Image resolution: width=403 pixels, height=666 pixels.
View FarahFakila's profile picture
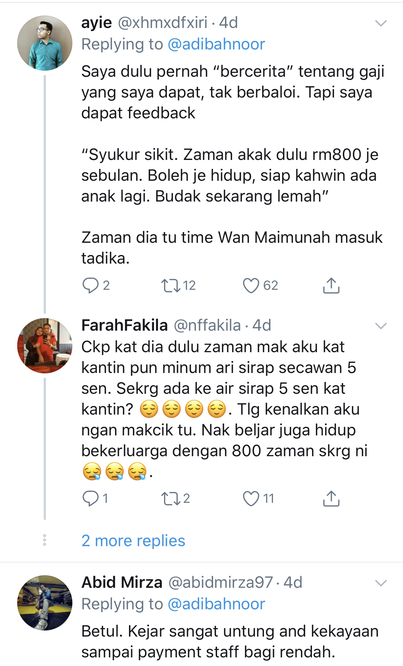(45, 346)
